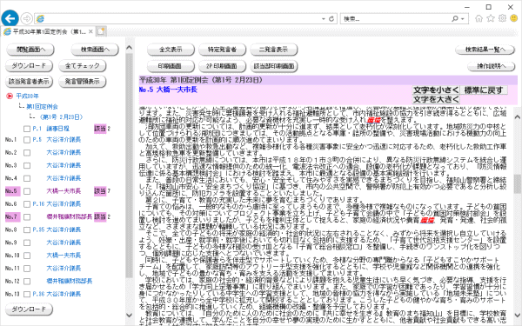Open the No.7 財務部長 link

click(70, 216)
